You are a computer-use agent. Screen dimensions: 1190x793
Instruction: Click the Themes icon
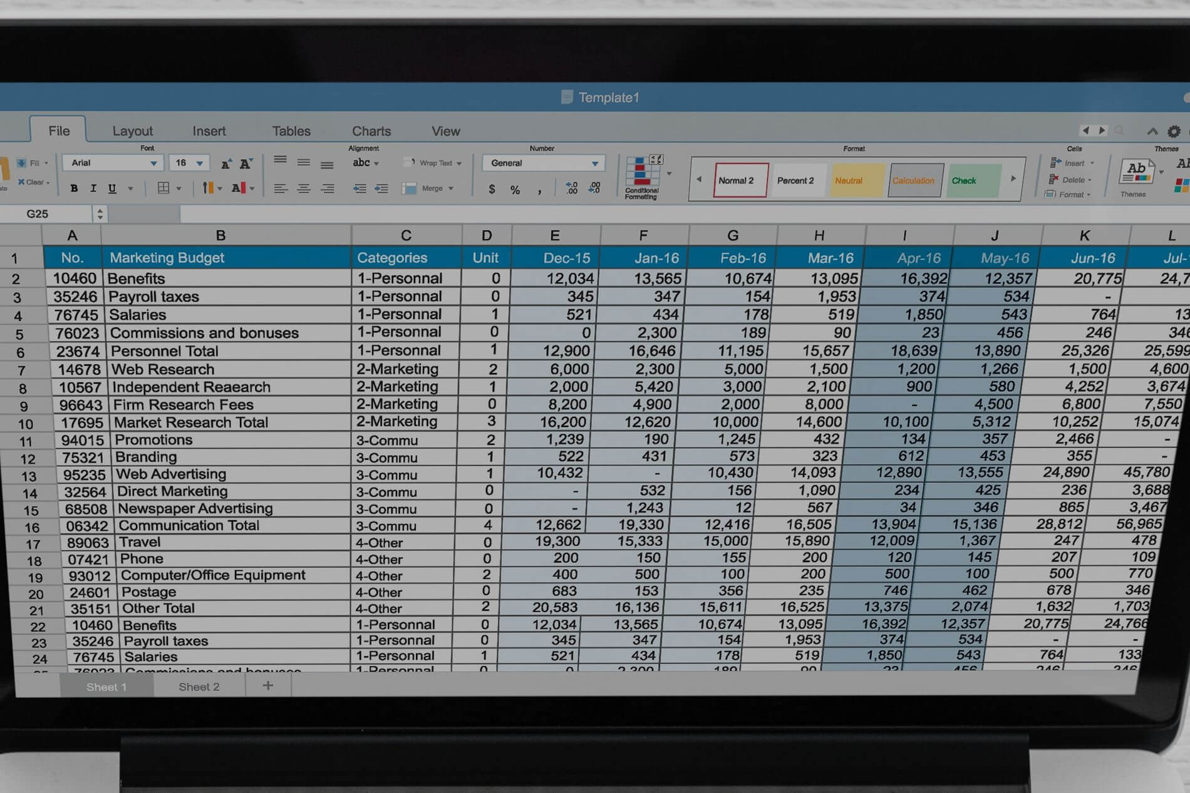click(1136, 174)
